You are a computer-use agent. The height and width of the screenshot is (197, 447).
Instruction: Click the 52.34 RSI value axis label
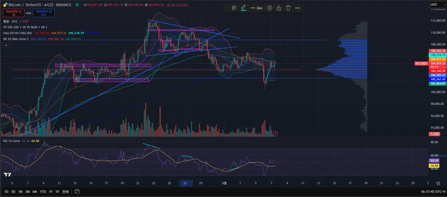434,161
